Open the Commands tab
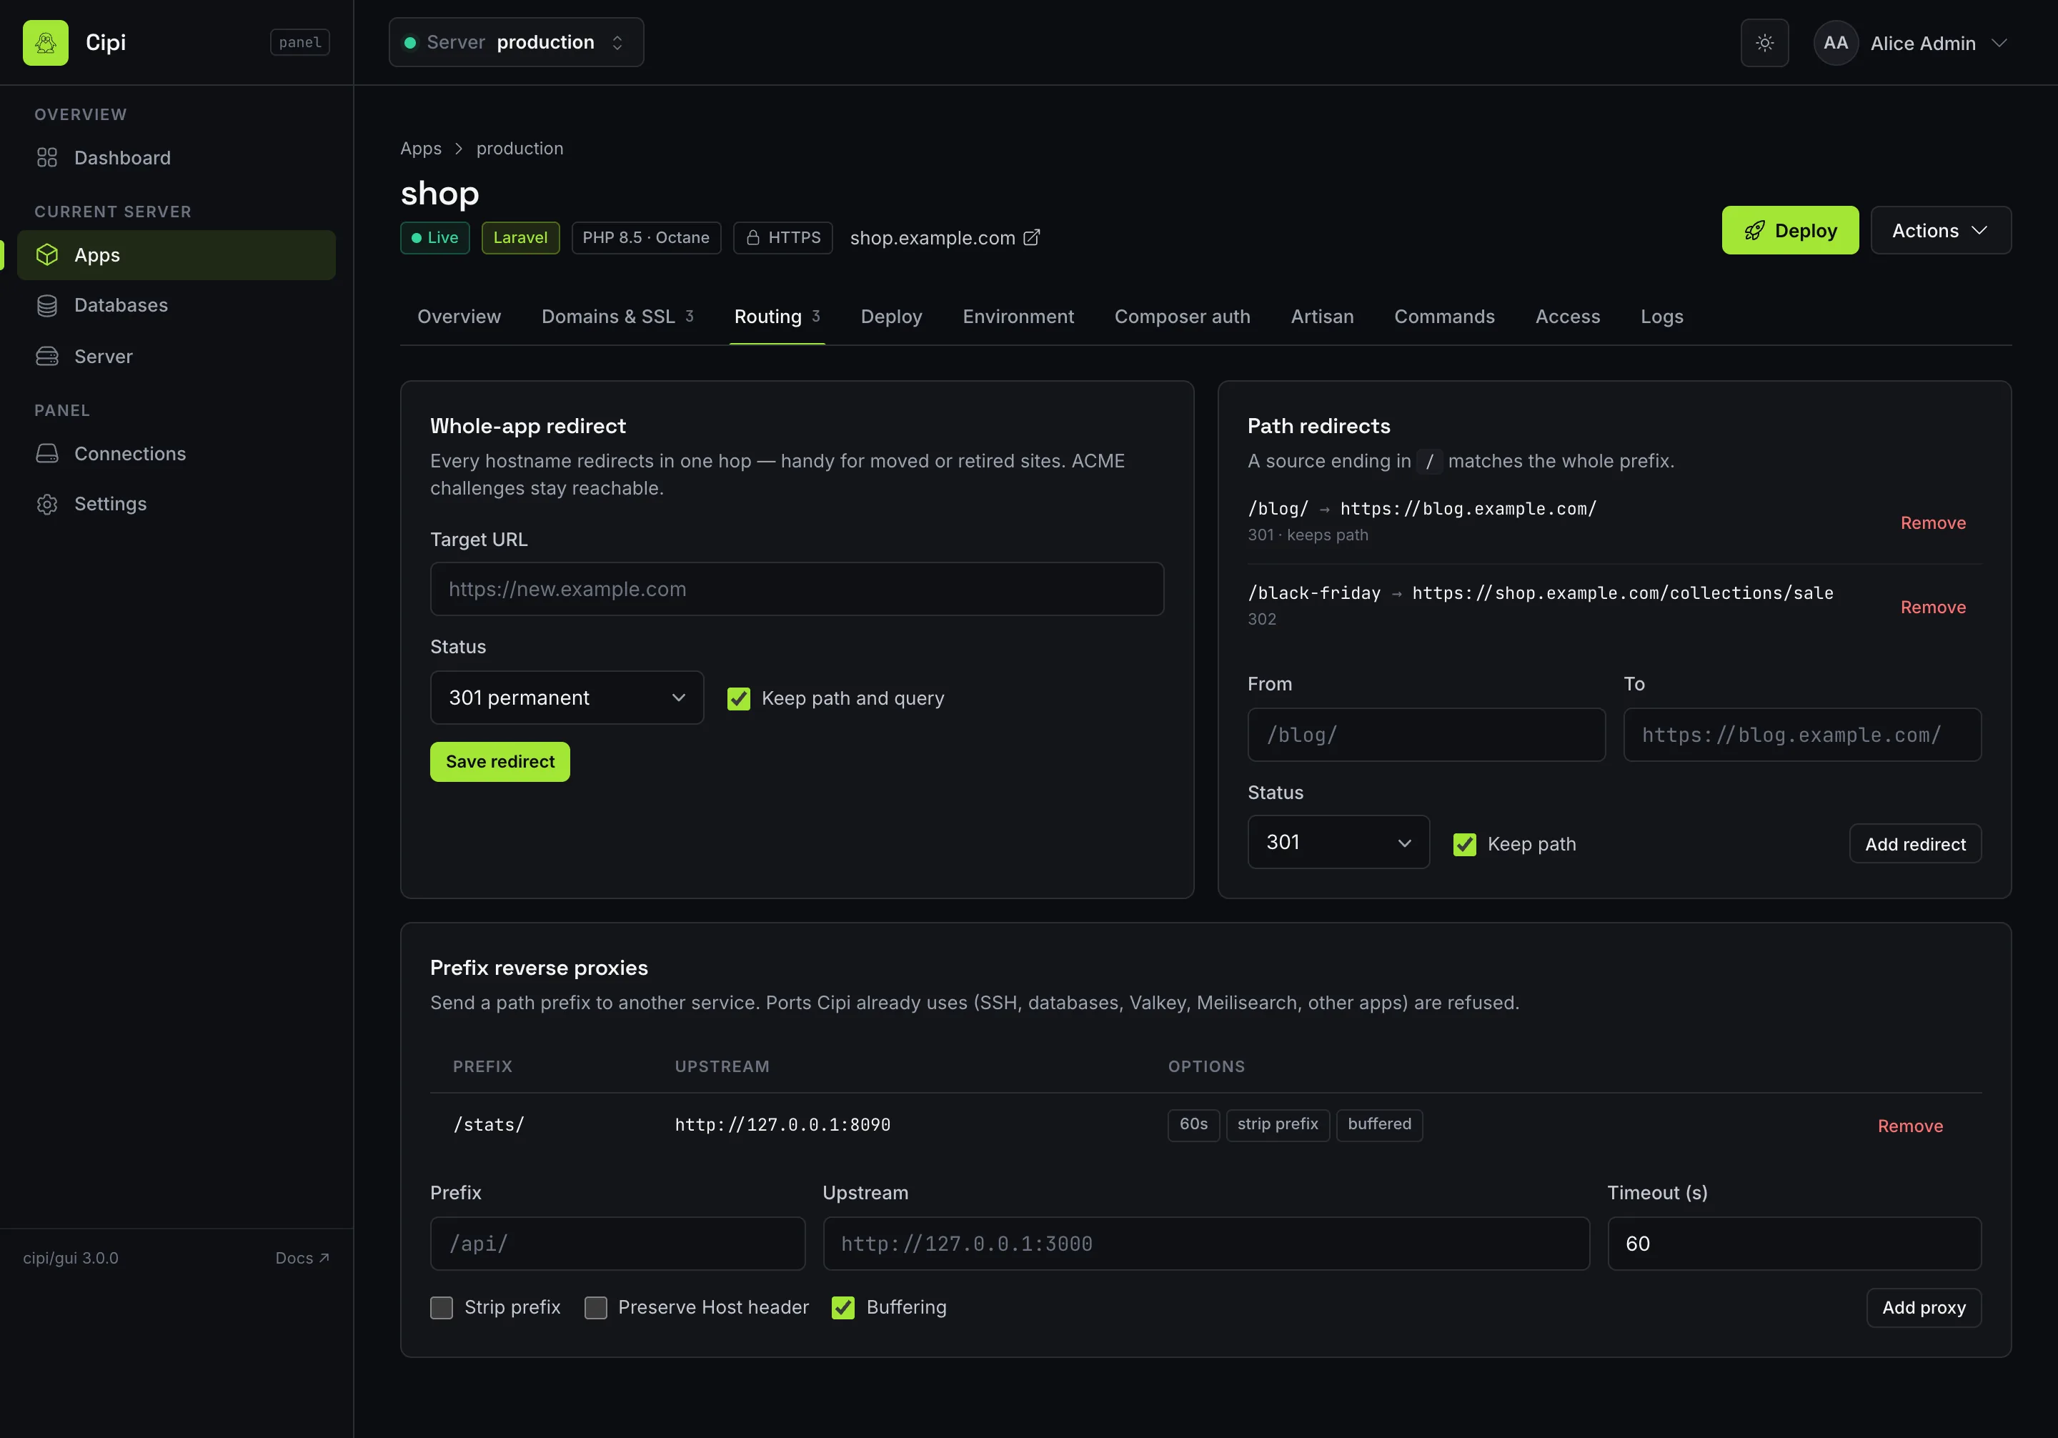The image size is (2058, 1438). point(1444,317)
